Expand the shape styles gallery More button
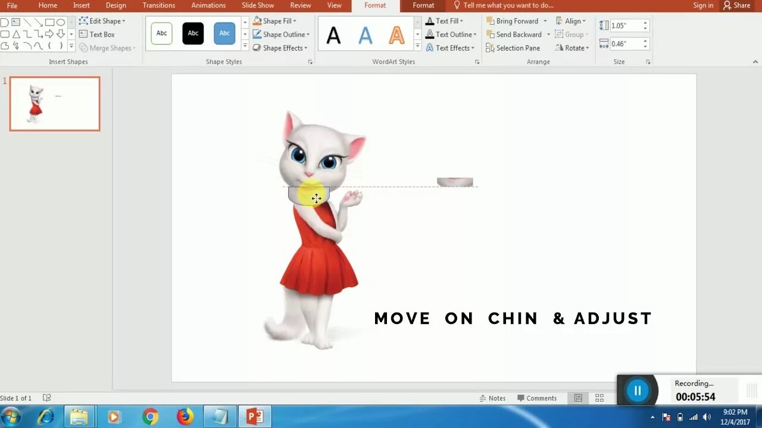 point(245,46)
